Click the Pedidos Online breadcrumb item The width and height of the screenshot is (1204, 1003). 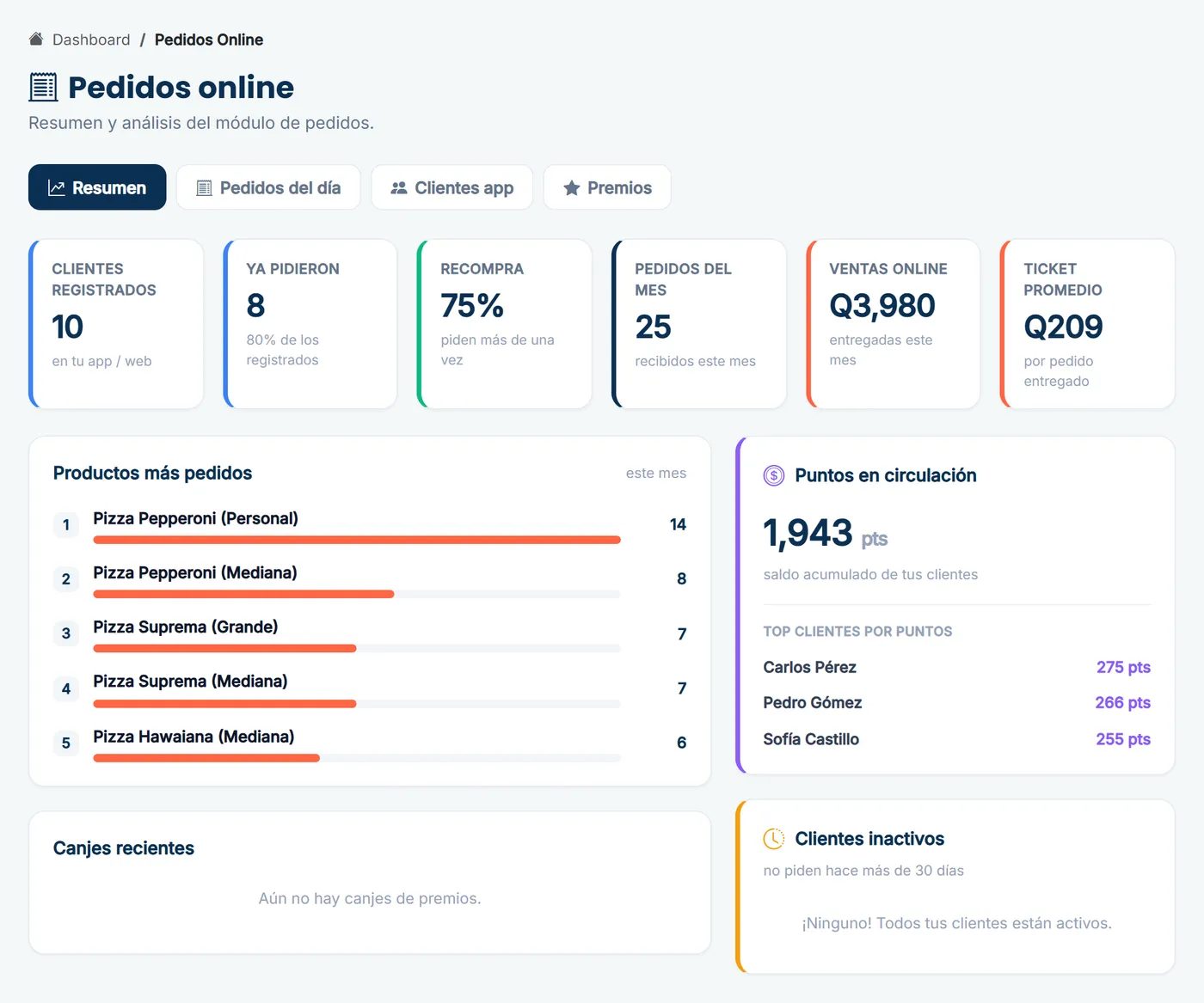click(209, 40)
